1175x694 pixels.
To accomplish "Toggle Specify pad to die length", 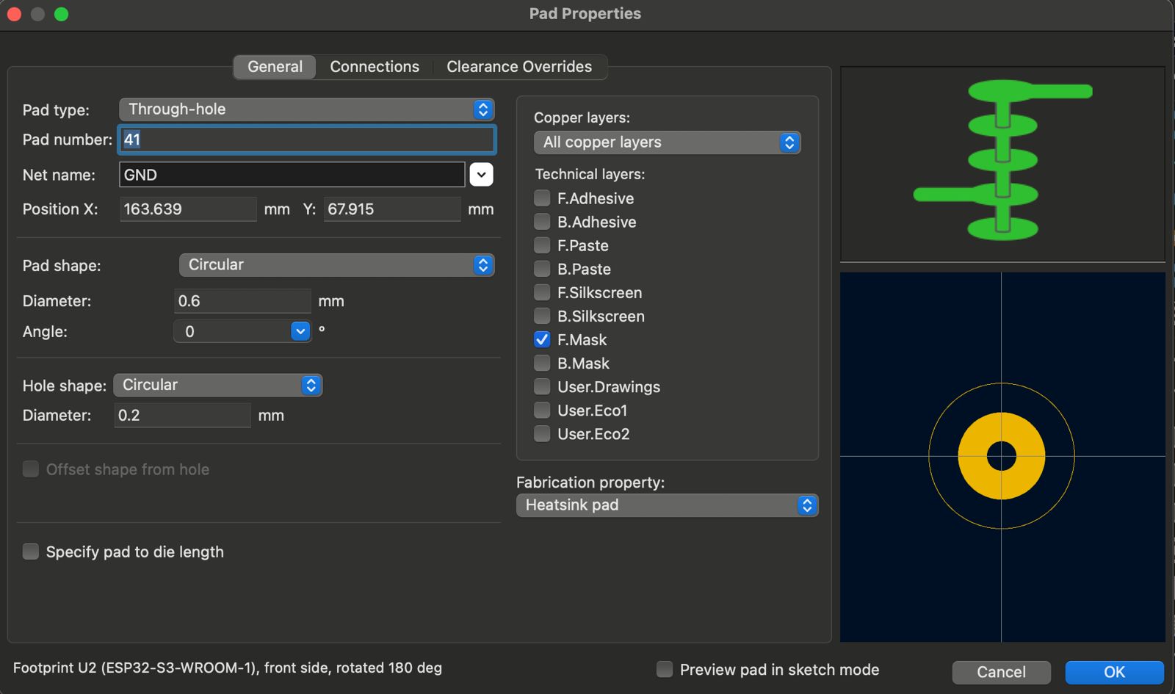I will [31, 552].
